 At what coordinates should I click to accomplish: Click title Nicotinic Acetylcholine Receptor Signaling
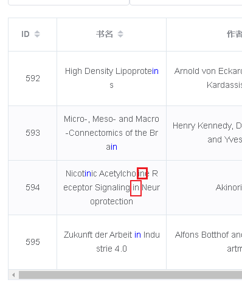click(x=111, y=187)
